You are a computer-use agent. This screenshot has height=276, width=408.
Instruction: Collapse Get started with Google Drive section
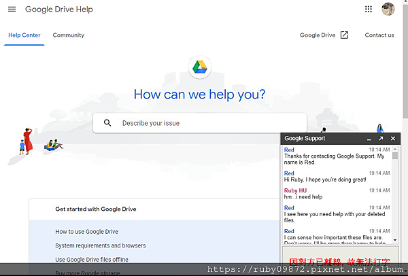(96, 209)
